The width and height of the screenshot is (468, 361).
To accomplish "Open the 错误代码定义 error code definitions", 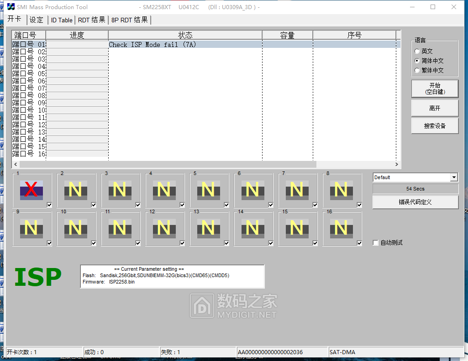I will point(415,202).
